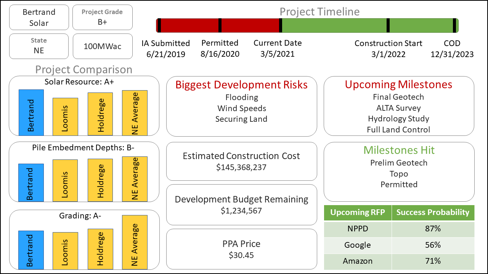Select the Project Grade B+ box
488x274 pixels.
(103, 18)
